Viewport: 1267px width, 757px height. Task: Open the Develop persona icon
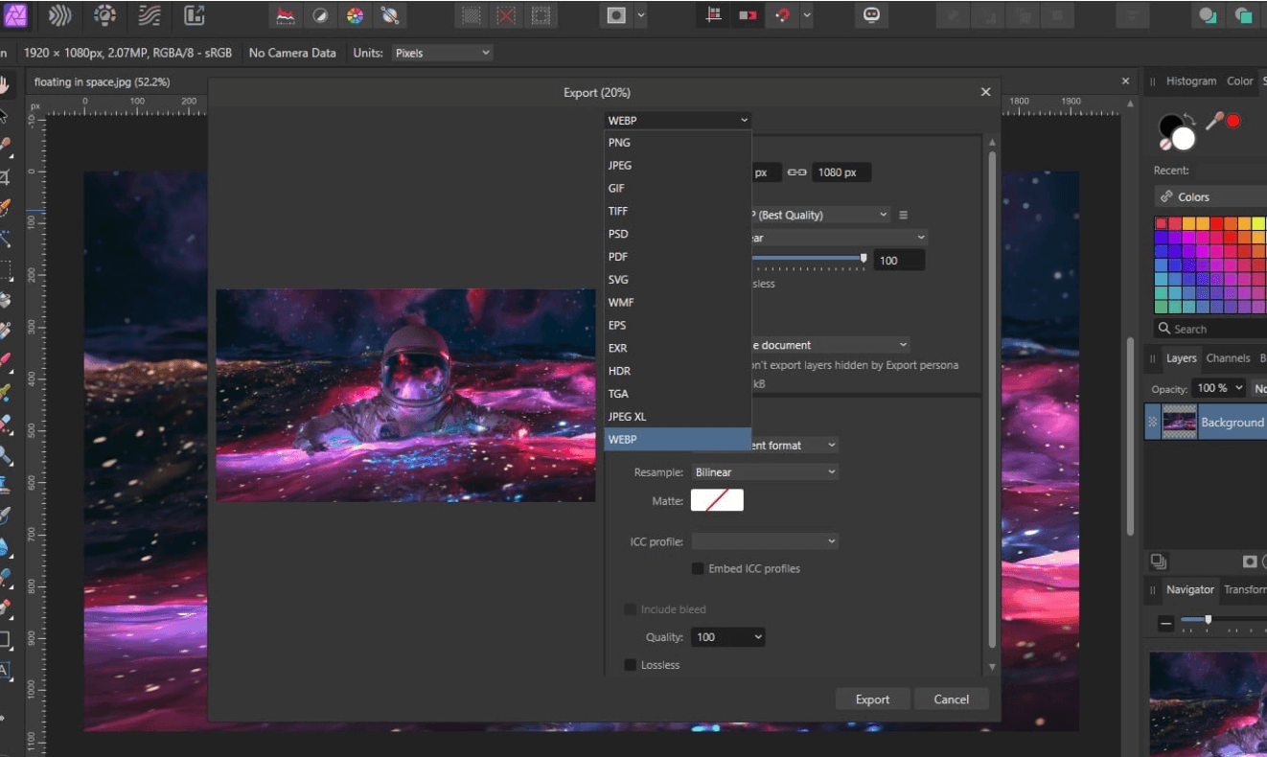pos(104,15)
